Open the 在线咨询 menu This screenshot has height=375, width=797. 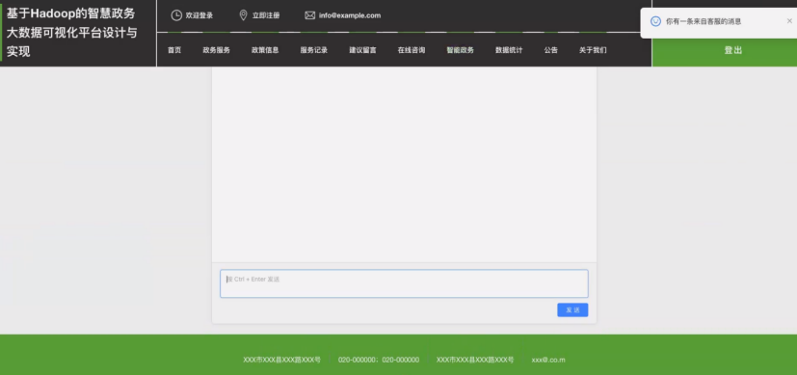(x=412, y=50)
